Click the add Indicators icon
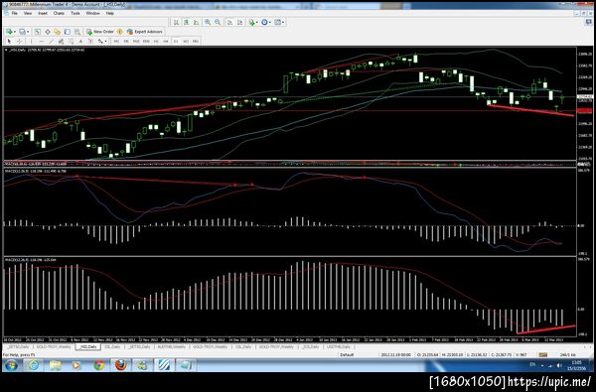 (x=251, y=23)
